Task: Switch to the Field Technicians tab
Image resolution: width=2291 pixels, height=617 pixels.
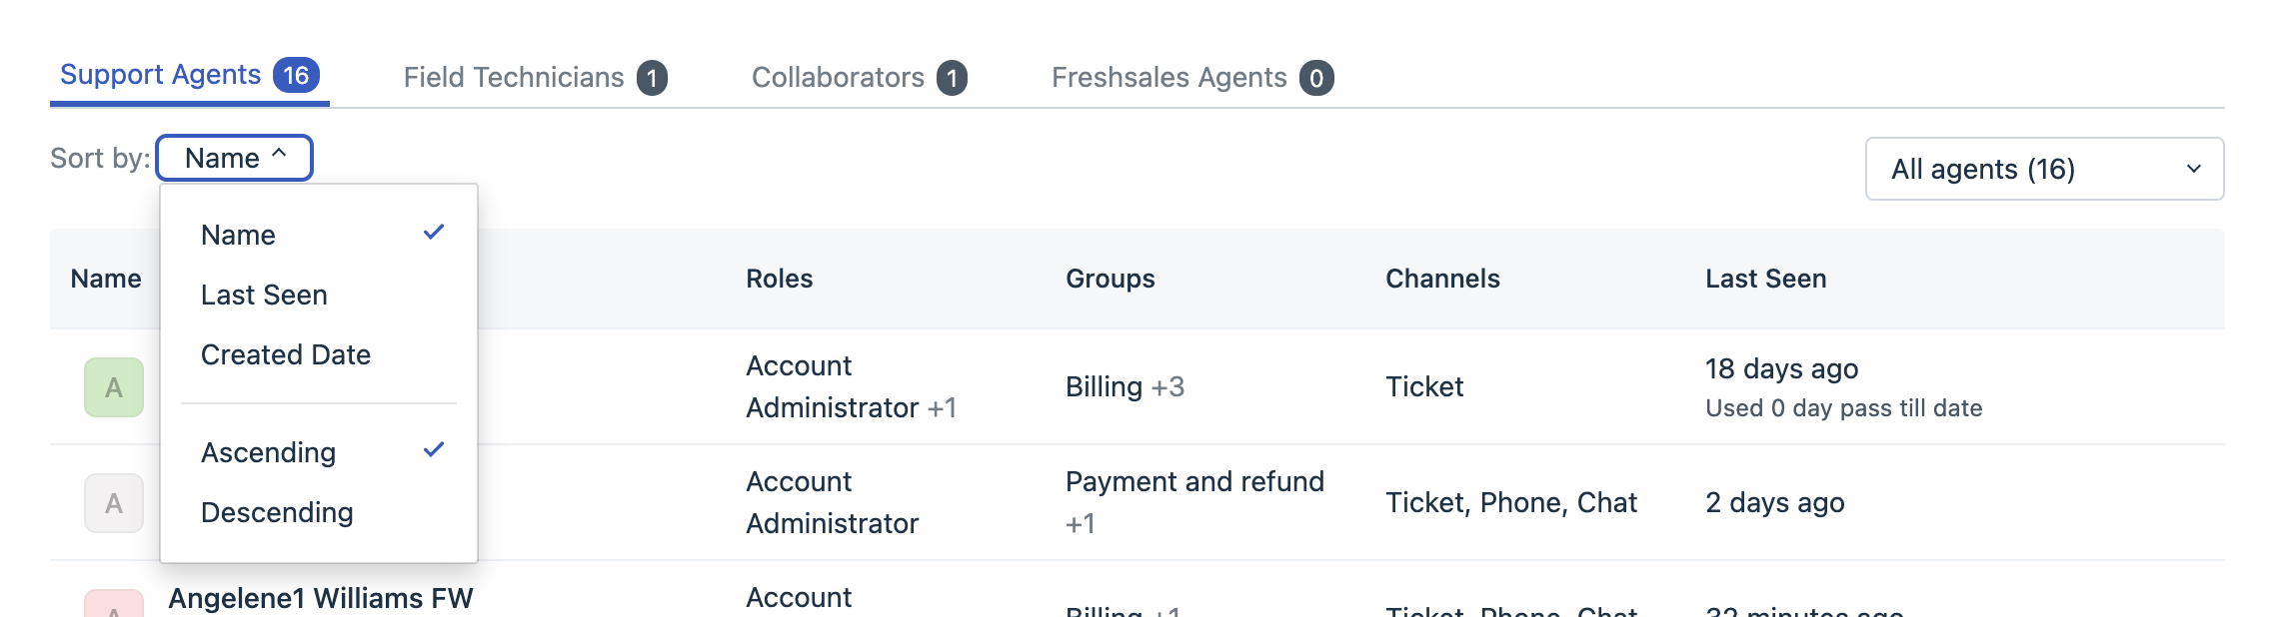Action: pos(514,77)
